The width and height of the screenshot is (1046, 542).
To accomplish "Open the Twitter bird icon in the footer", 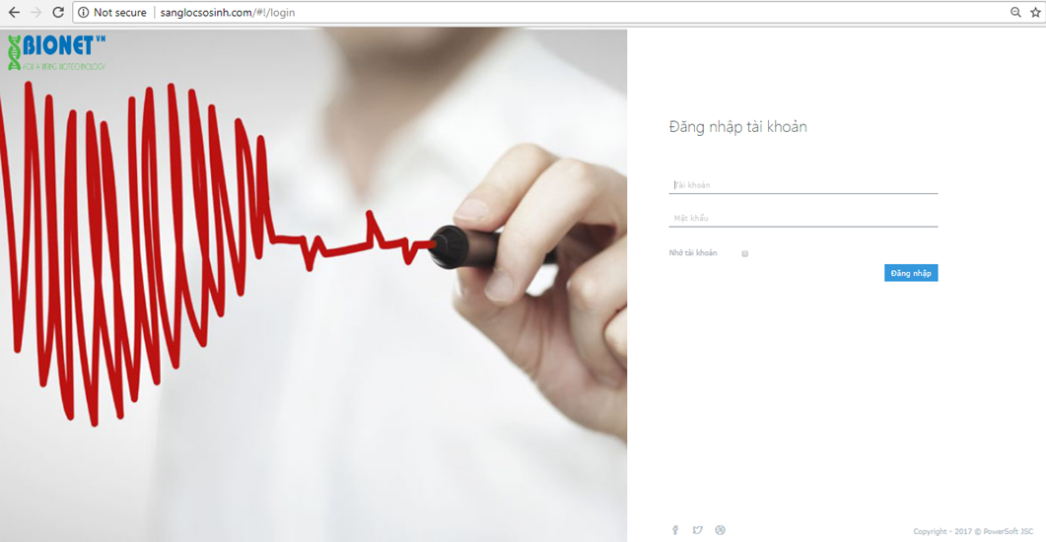I will click(x=697, y=530).
